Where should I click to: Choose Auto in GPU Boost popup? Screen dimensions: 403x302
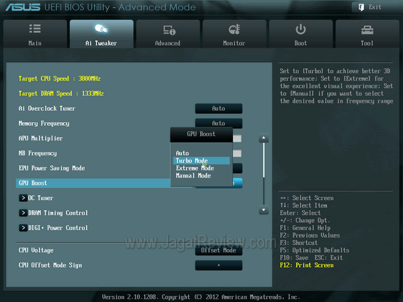pos(183,153)
